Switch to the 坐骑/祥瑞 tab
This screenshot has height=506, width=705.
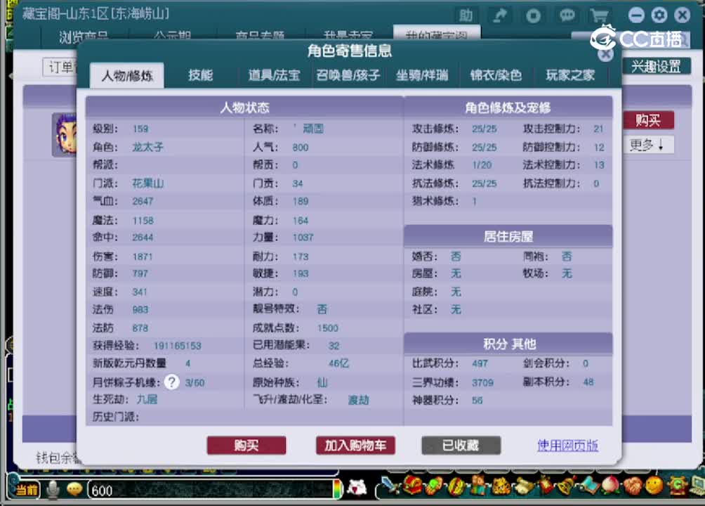(422, 75)
